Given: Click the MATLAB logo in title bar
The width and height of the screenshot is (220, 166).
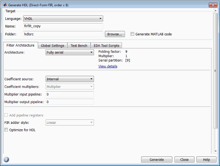Looking at the screenshot, I should coord(4,5).
